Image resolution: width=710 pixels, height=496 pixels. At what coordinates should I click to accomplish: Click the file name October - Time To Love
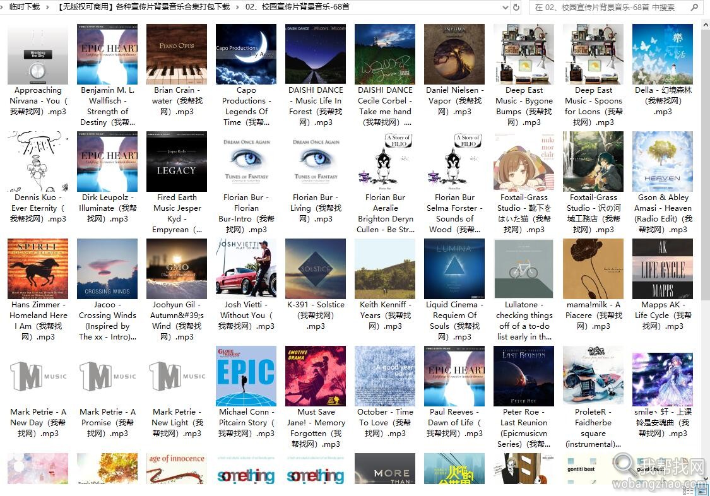tap(385, 423)
